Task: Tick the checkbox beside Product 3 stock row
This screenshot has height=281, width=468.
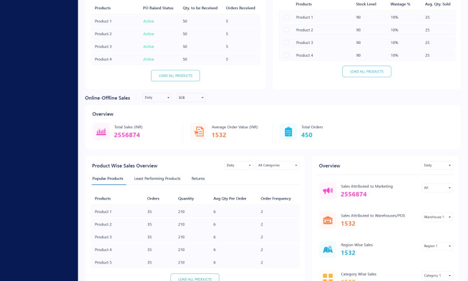Action: (287, 43)
